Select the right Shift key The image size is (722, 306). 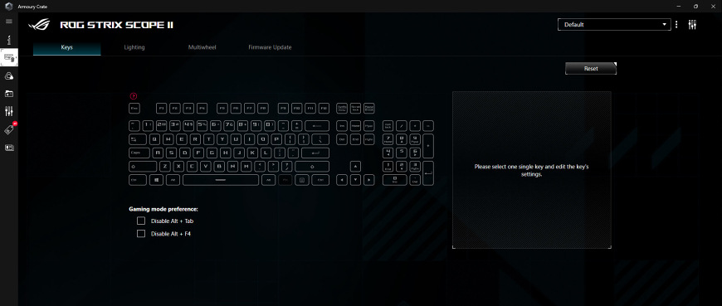(x=312, y=166)
